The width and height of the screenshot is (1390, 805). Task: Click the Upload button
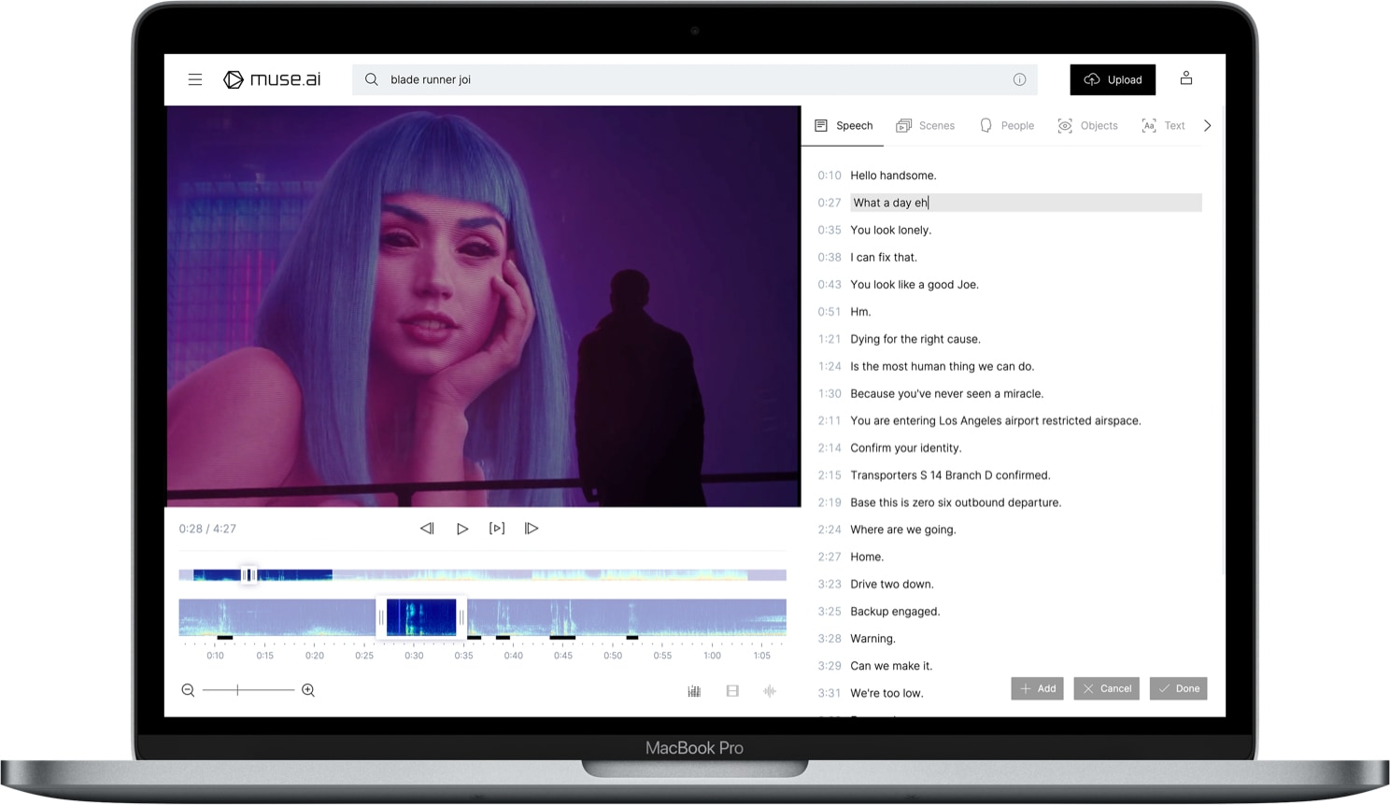(1112, 79)
